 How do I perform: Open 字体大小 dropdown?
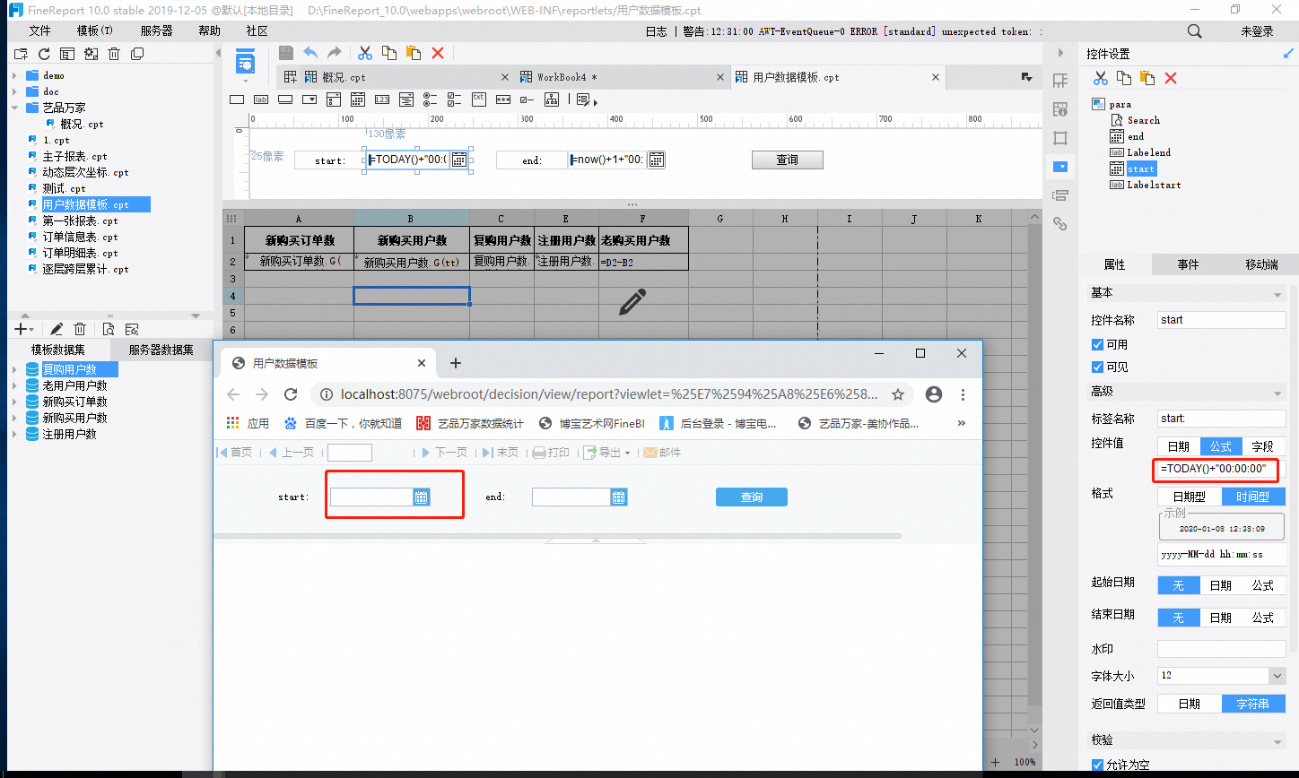1277,676
